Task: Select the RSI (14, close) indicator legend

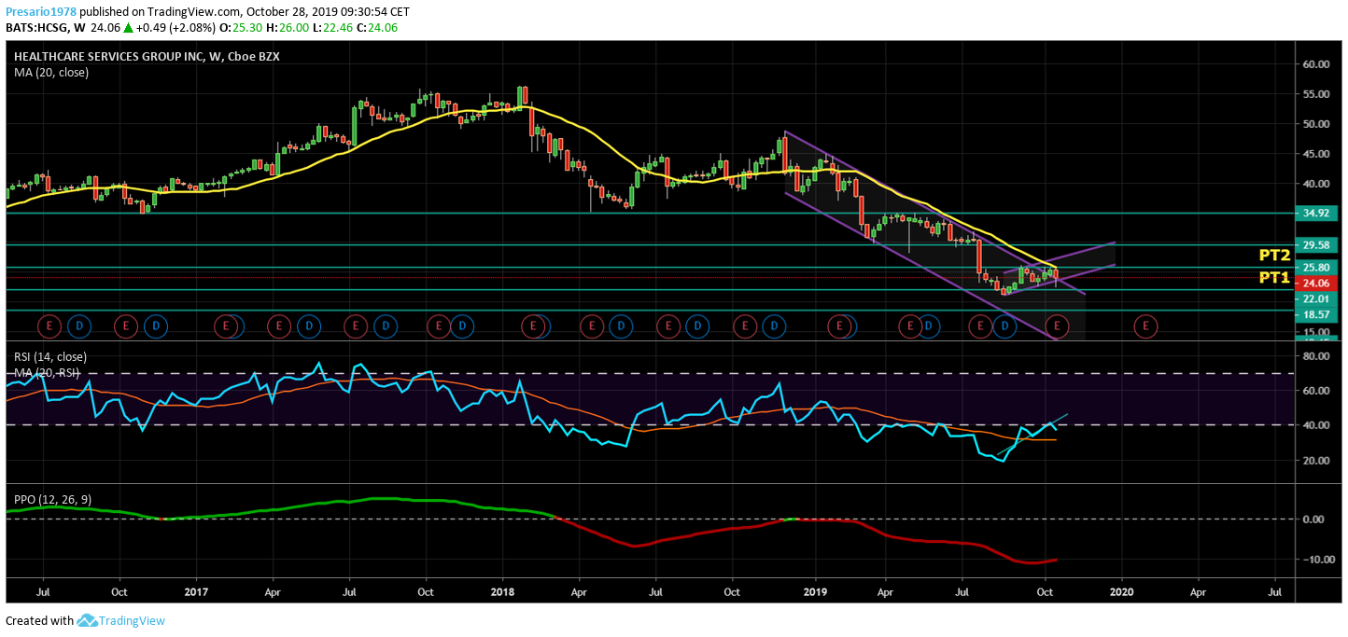Action: click(x=50, y=356)
